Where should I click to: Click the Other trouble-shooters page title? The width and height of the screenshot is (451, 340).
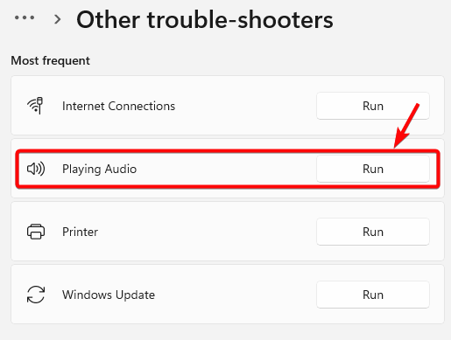205,20
